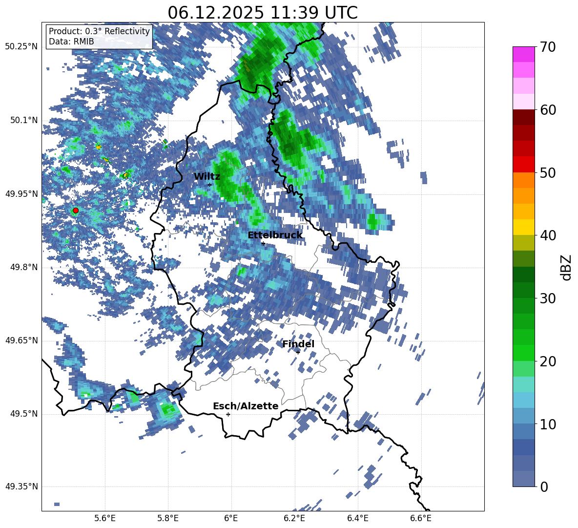Viewport: 578px width, 528px height.
Task: Click the Data: RMIB text
Action: pos(71,42)
